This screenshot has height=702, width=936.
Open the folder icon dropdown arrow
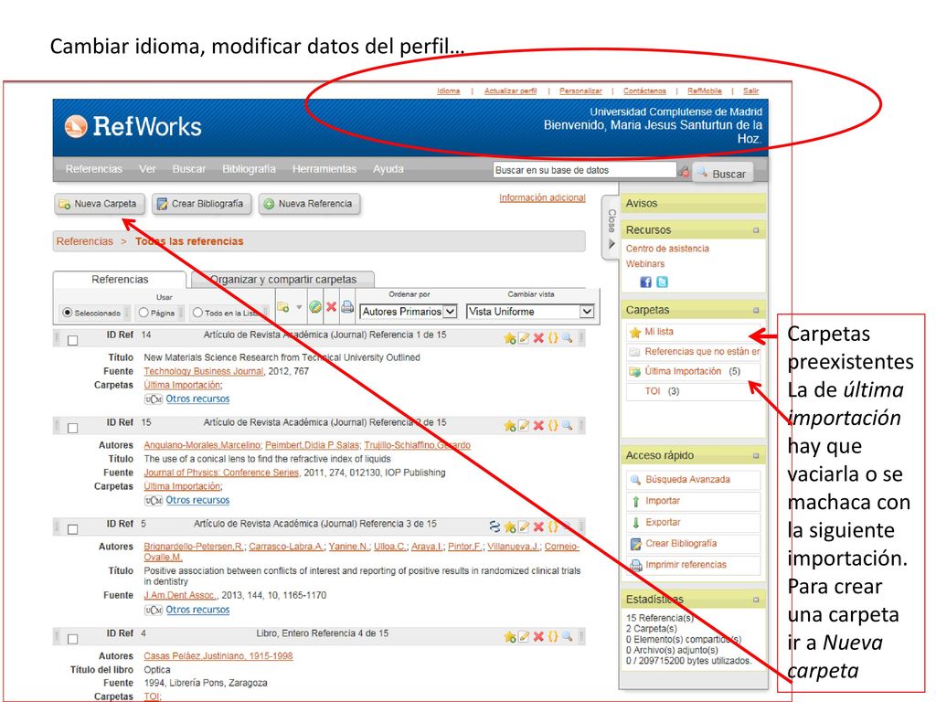click(299, 307)
